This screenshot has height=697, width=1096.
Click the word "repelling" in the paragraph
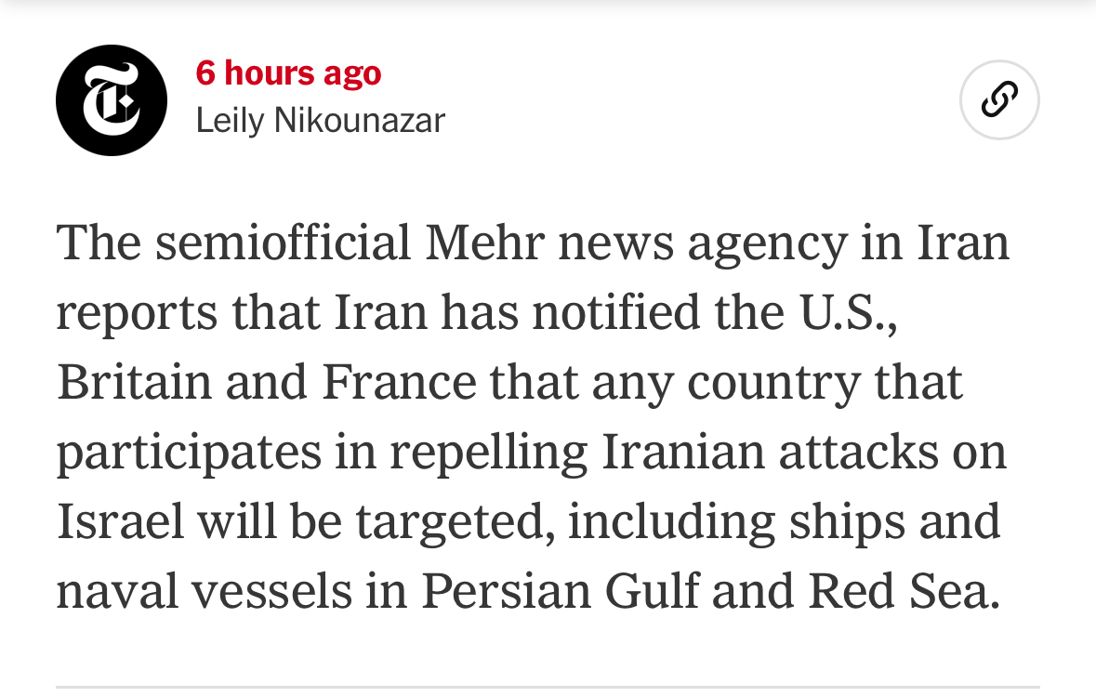(x=489, y=454)
